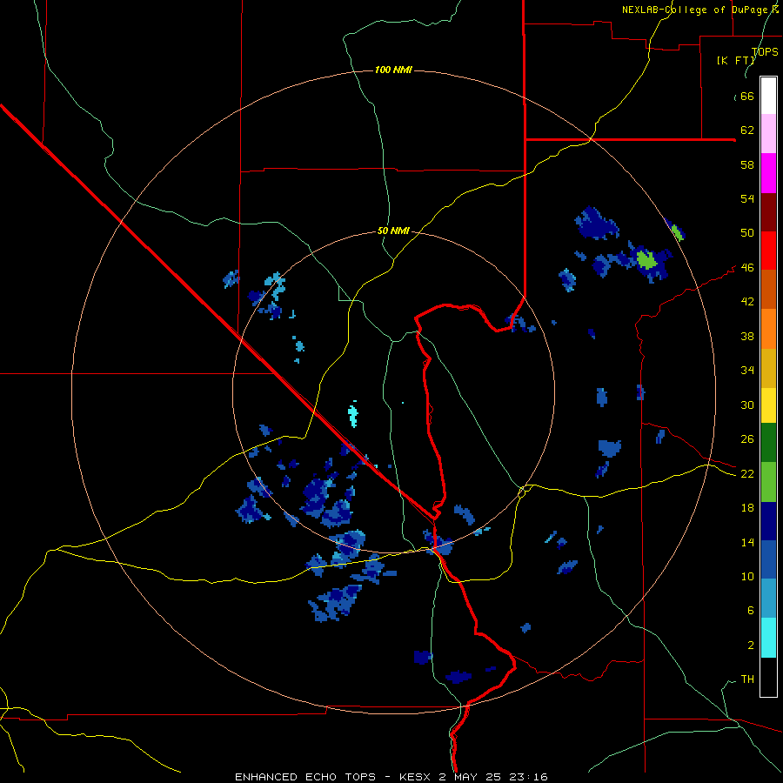
Task: Click the NEXLAB-College of DuPage credit text
Action: pos(700,10)
